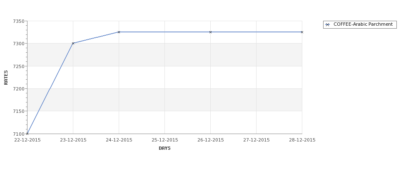Click the 7250 y-axis tick label
406x178 pixels.
pos(19,66)
